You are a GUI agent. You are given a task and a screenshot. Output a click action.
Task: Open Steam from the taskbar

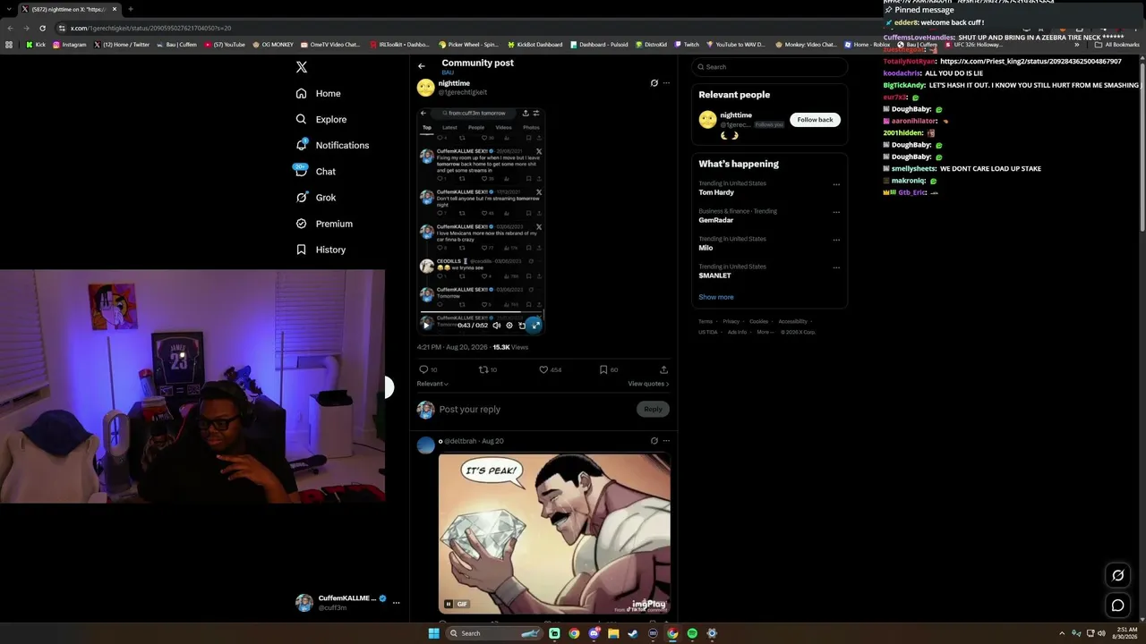pyautogui.click(x=633, y=633)
